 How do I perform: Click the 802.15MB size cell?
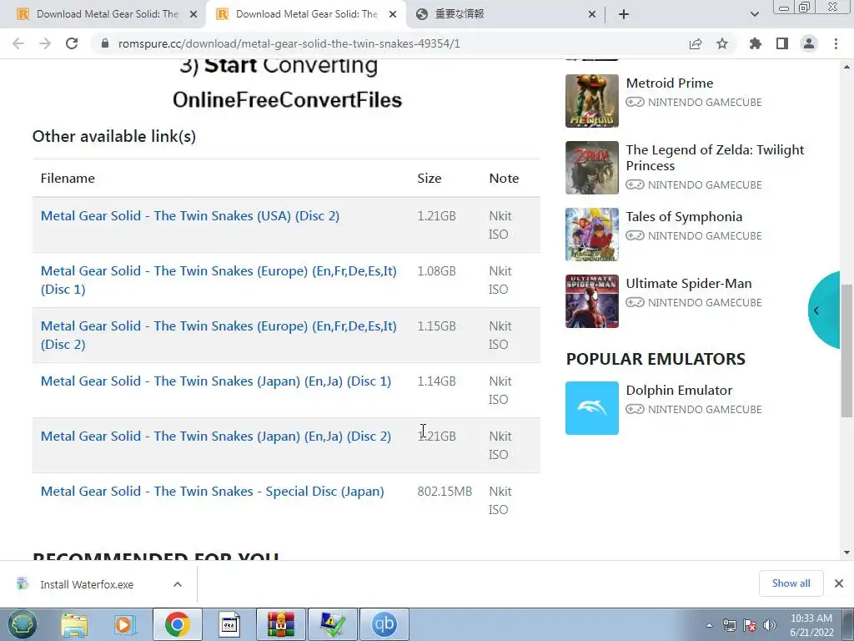tap(445, 491)
